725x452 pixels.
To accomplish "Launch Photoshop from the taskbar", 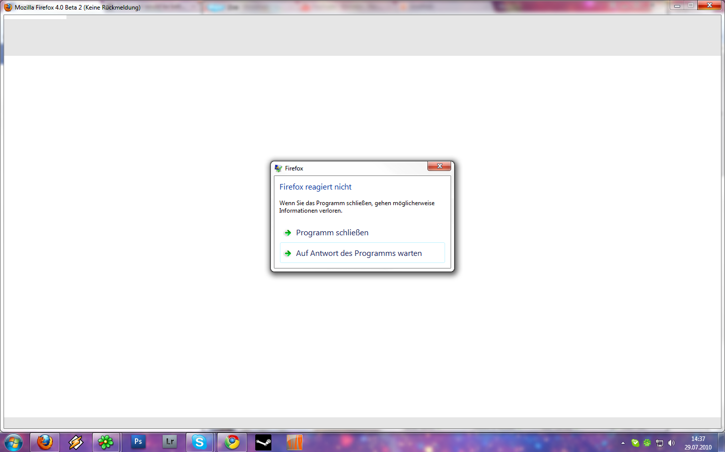I will tap(138, 442).
